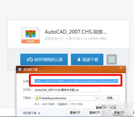Close the 添加新下载 dialog

point(121,68)
